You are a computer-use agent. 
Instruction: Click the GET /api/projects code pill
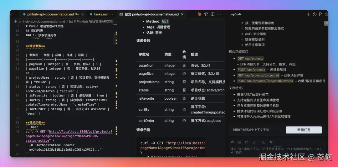tap(250, 59)
